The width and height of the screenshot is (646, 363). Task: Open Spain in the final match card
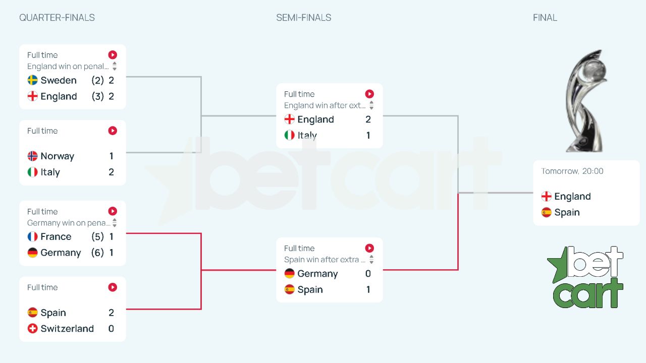pos(566,213)
